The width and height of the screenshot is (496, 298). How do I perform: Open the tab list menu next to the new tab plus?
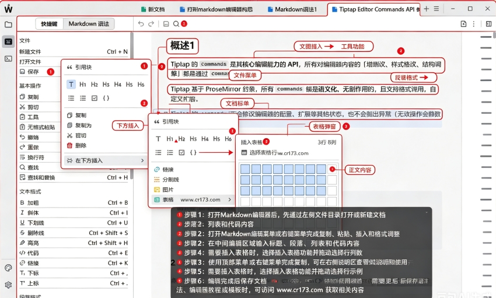pyautogui.click(x=436, y=9)
